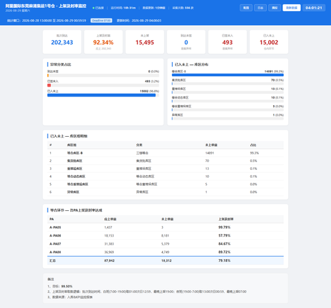The image size is (331, 308).
Task: Click row number 6 in the detail table
Action: pos(50,192)
